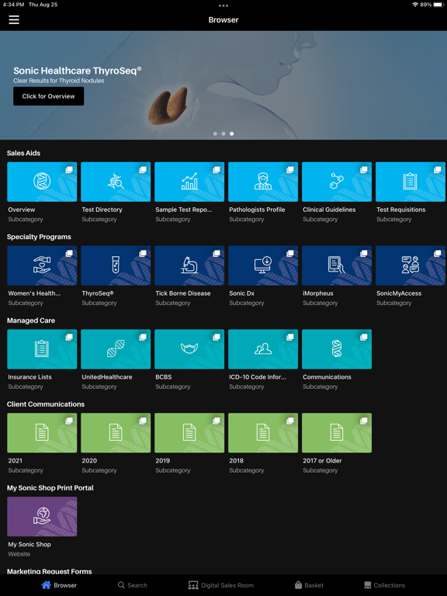Select the third carousel page dot

pos(232,133)
